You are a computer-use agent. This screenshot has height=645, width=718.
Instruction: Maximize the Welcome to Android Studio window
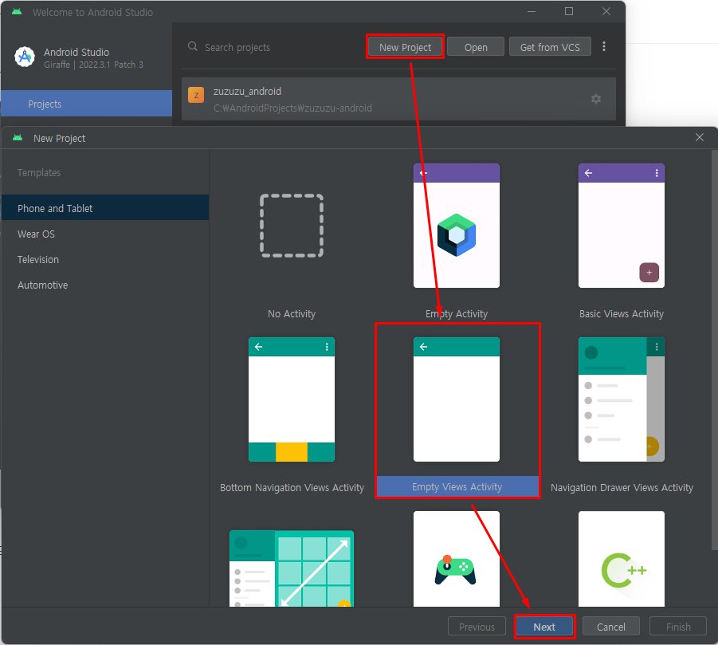coord(569,11)
